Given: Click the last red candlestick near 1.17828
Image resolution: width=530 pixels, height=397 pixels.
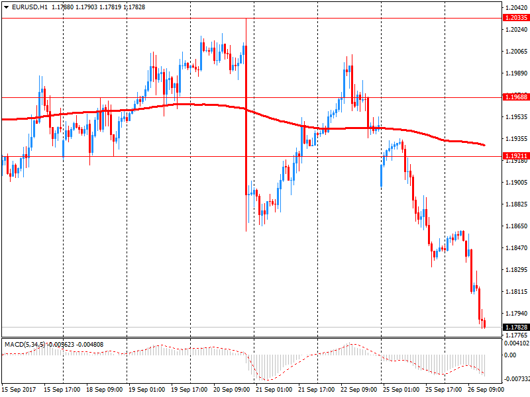Looking at the screenshot, I should pos(485,323).
